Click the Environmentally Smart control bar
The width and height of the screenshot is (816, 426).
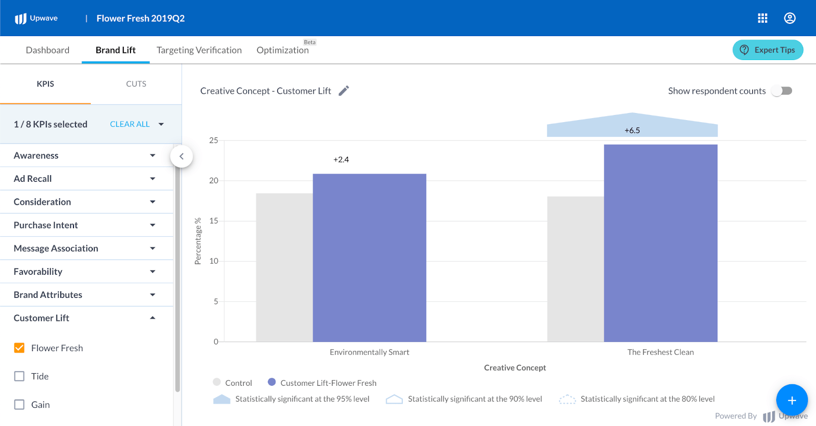(285, 268)
